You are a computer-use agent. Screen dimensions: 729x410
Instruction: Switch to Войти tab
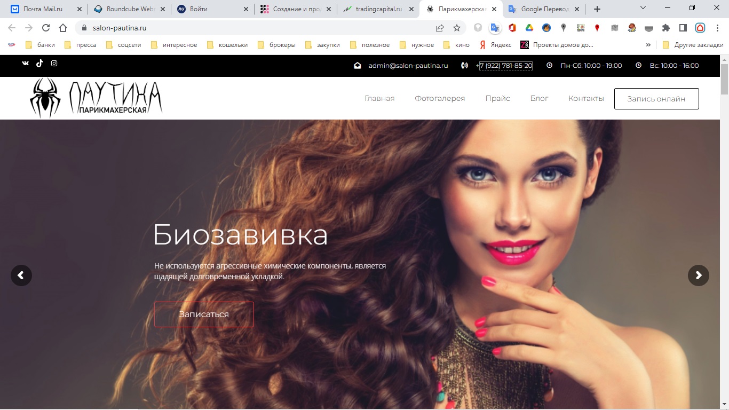[212, 9]
